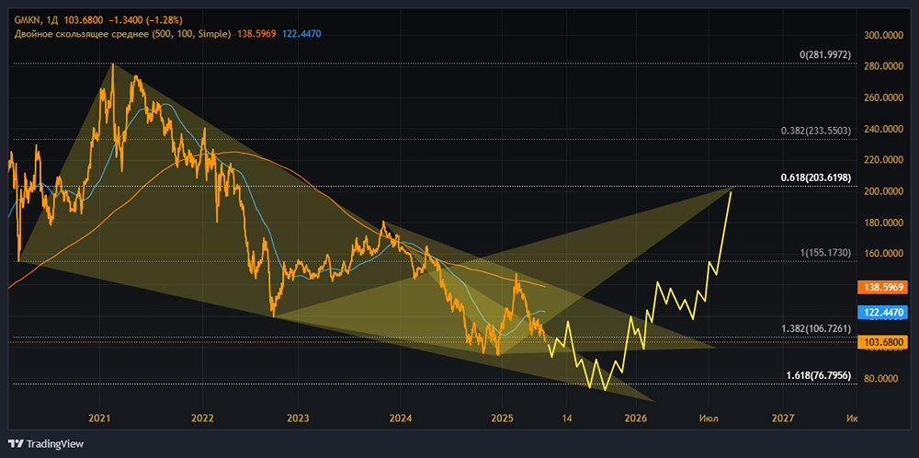The width and height of the screenshot is (919, 458).
Task: Click the TradingView logo
Action: [x=46, y=444]
